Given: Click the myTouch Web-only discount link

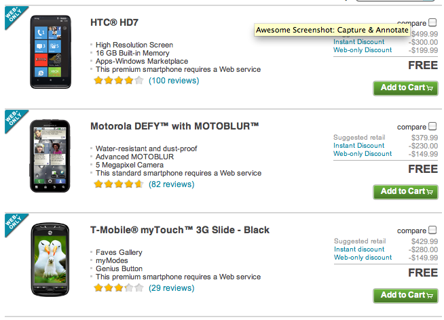Looking at the screenshot, I should pos(363,258).
